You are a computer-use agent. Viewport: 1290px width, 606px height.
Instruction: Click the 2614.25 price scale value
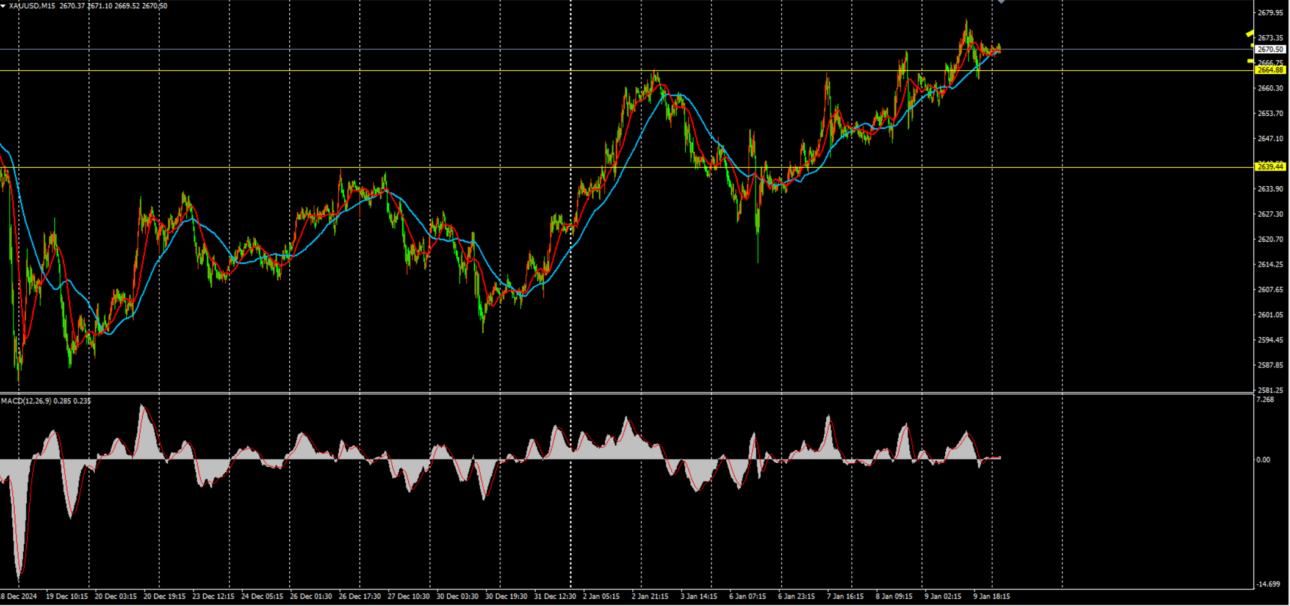click(x=1270, y=265)
